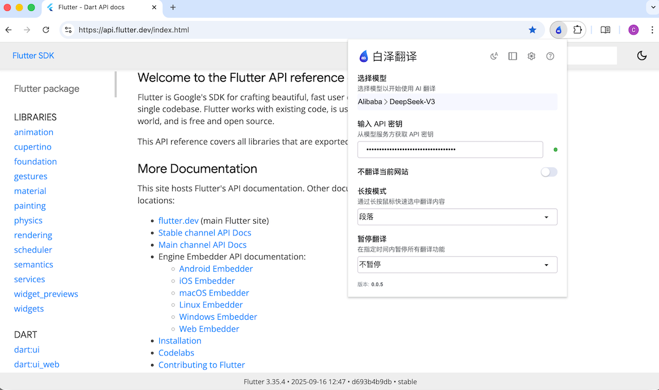Open the Windows Embedder link
659x390 pixels.
(x=218, y=317)
